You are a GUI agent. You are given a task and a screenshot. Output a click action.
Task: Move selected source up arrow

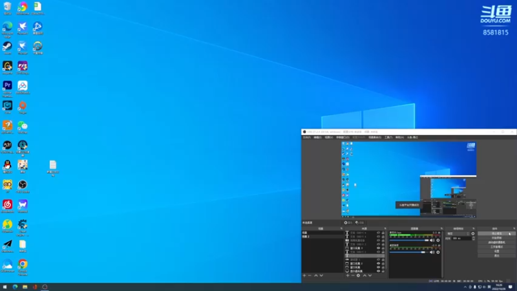click(x=364, y=275)
